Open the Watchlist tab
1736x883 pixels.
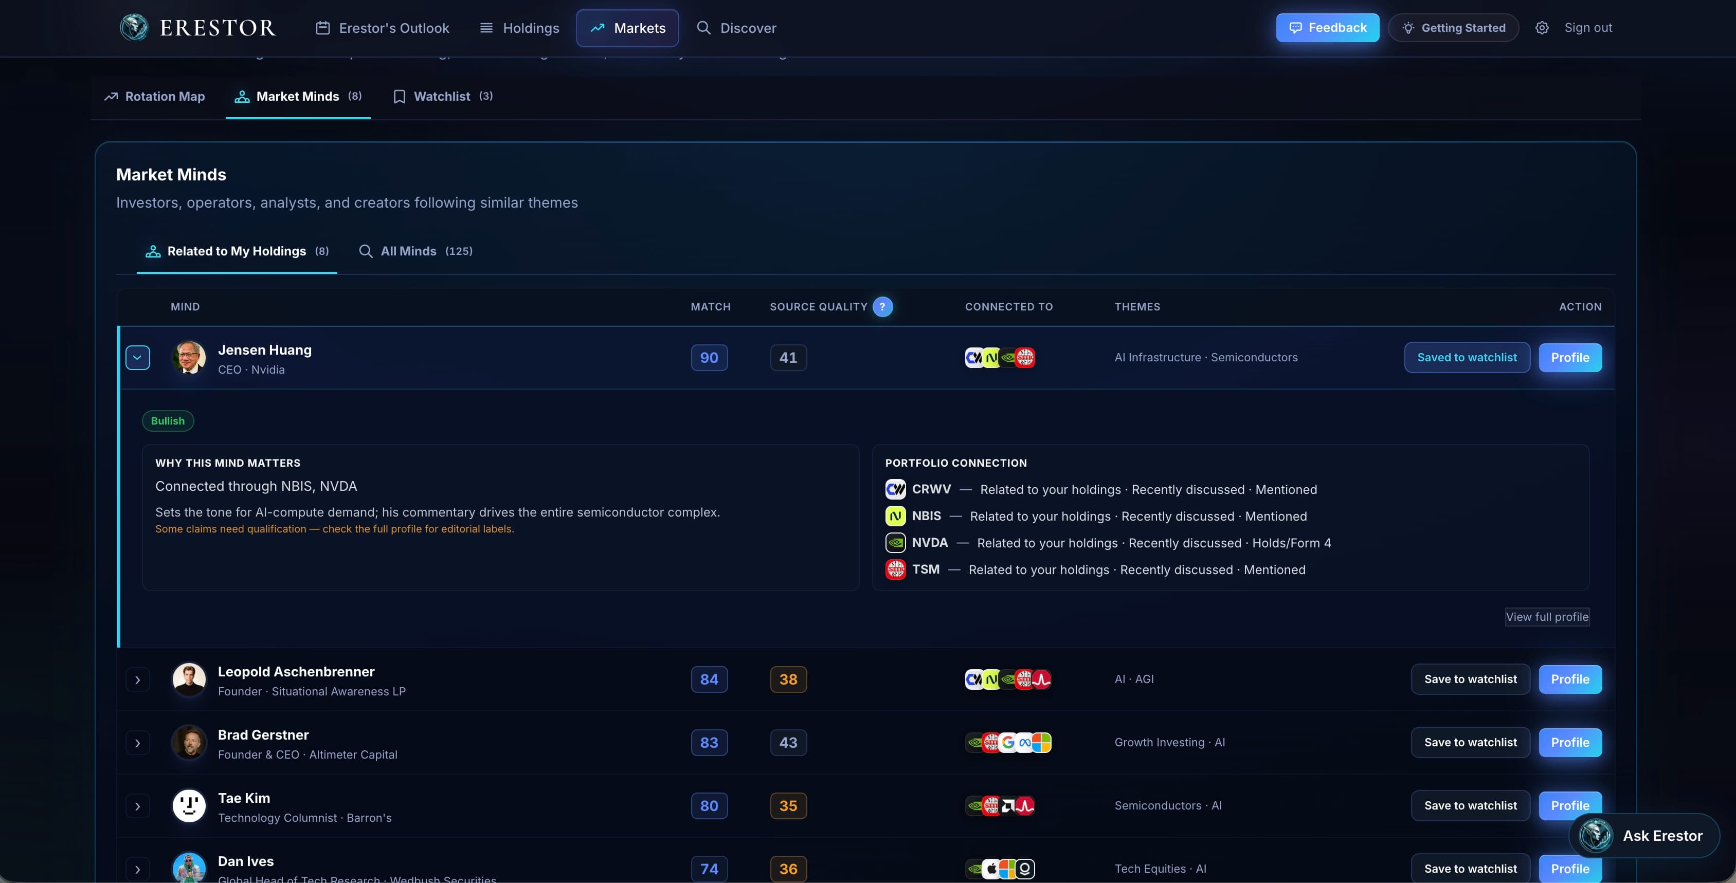point(443,96)
